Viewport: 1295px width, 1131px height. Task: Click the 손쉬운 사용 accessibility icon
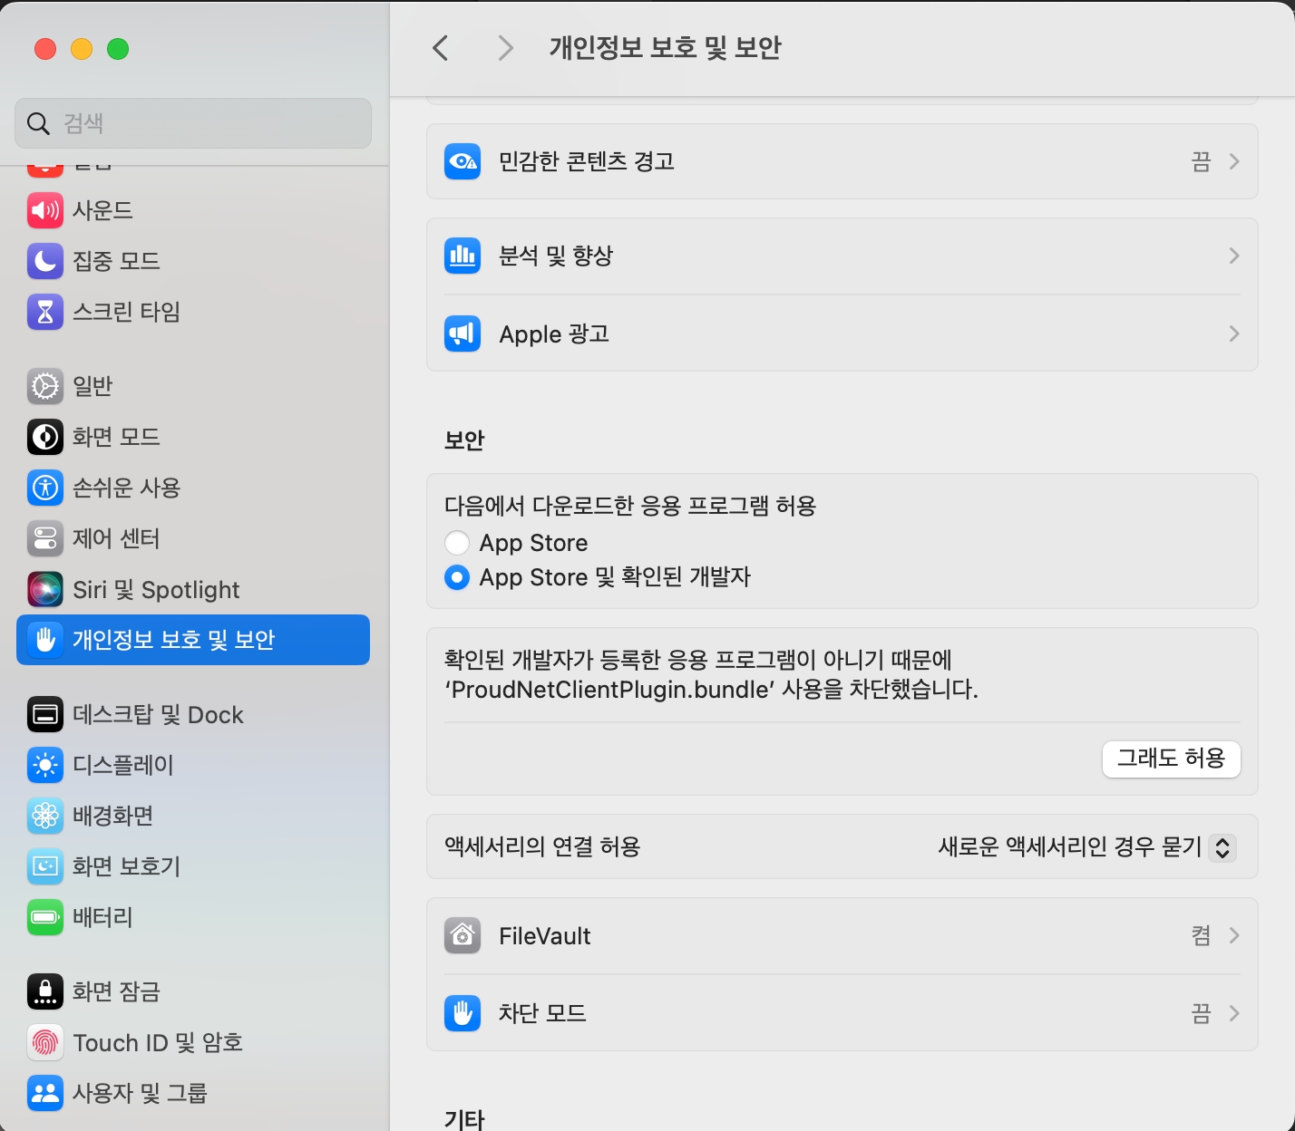tap(44, 488)
